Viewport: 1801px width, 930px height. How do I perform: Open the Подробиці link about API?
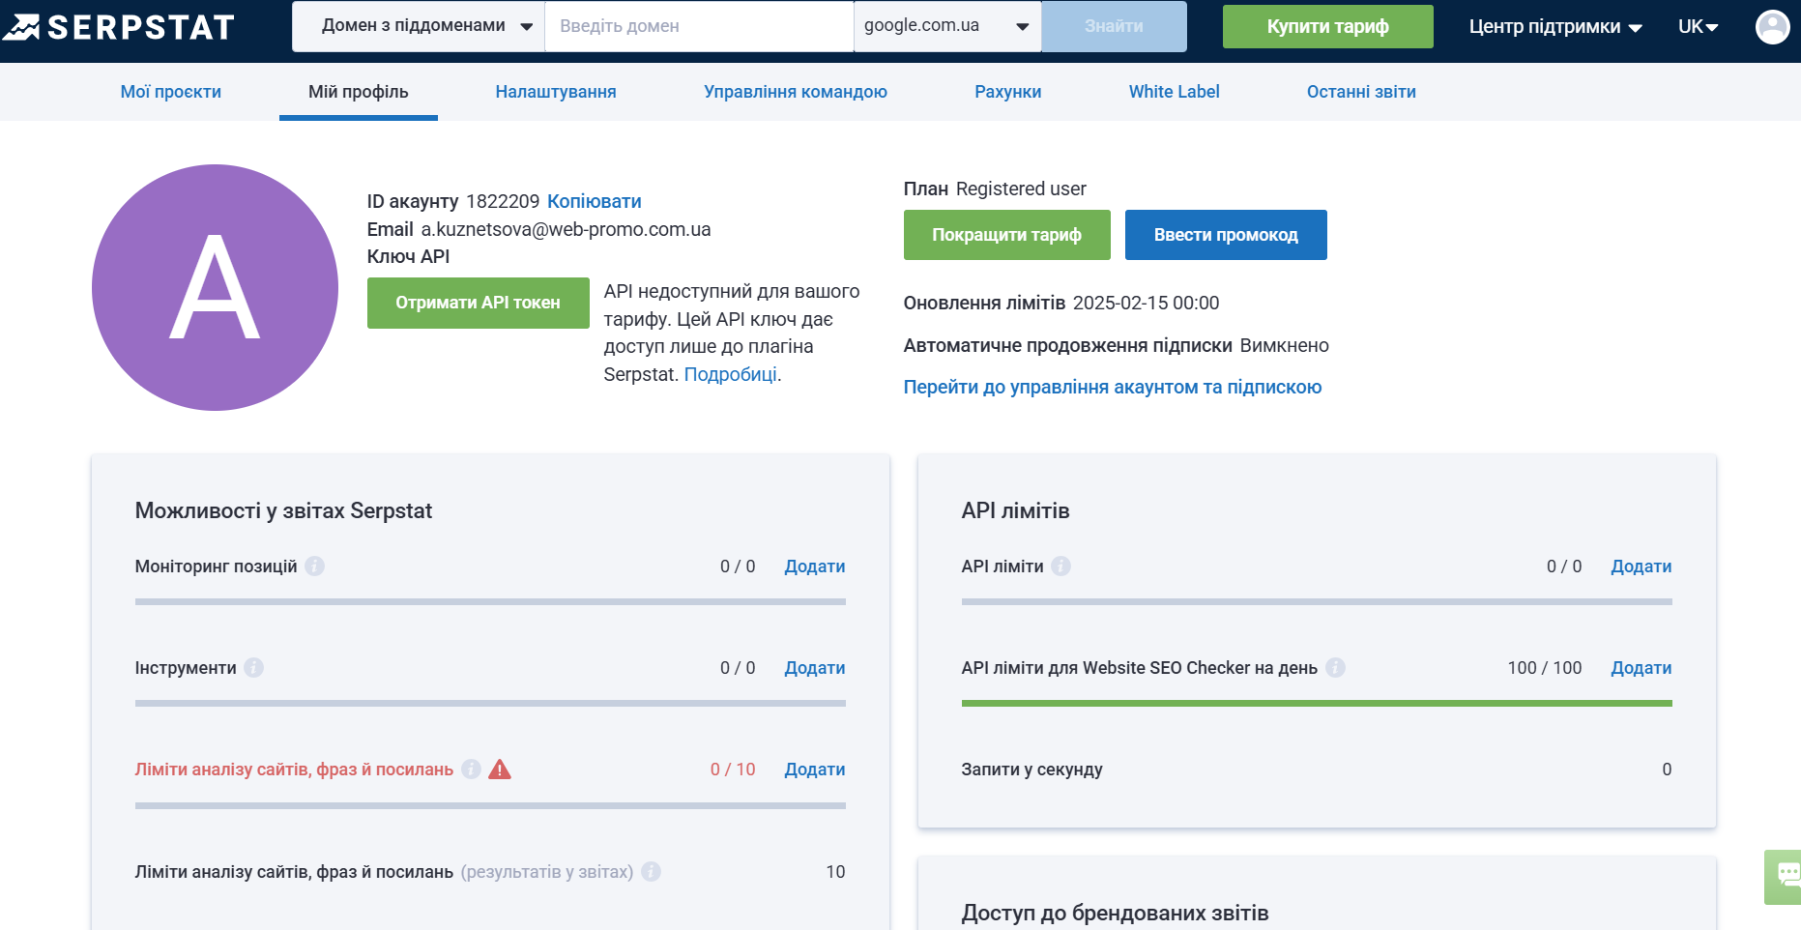[730, 374]
